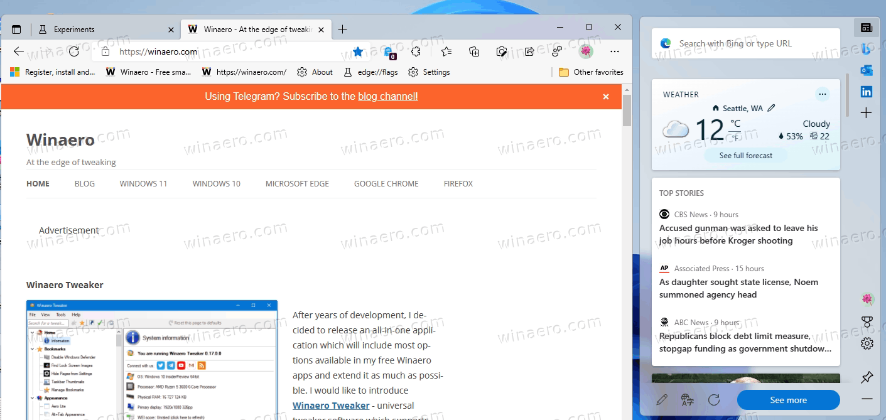Open the Register, install and… bookmark

coord(53,72)
